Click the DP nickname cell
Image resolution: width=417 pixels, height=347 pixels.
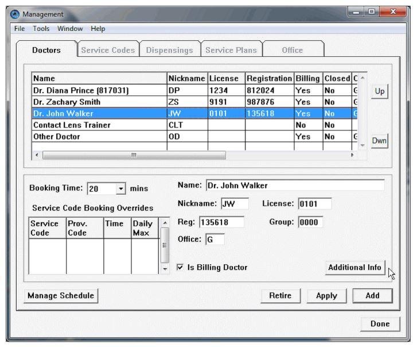[187, 90]
